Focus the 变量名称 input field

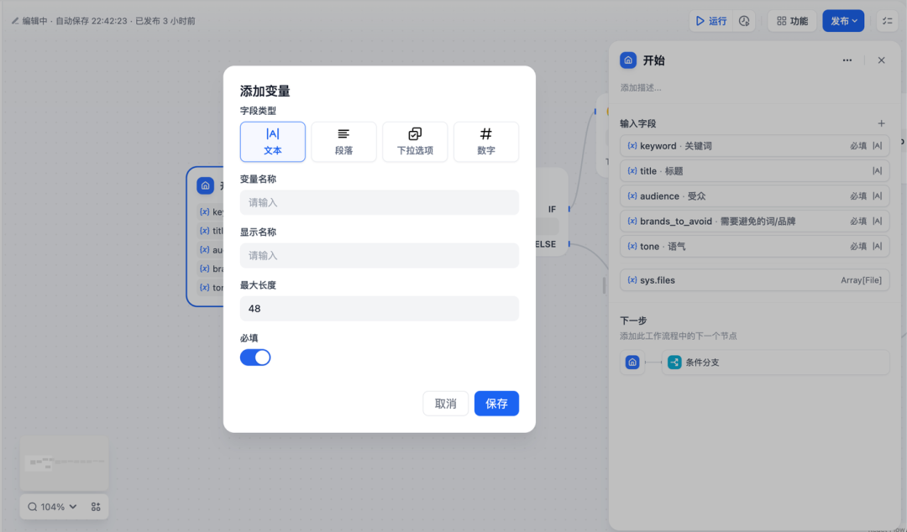tap(380, 202)
